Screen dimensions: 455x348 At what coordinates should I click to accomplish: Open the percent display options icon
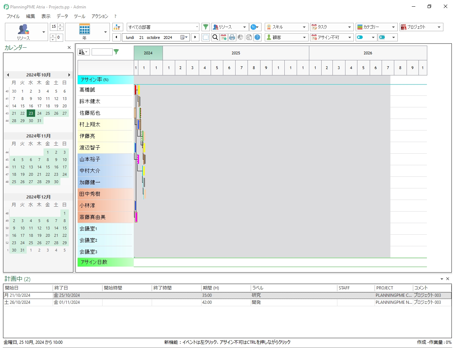[x=255, y=27]
